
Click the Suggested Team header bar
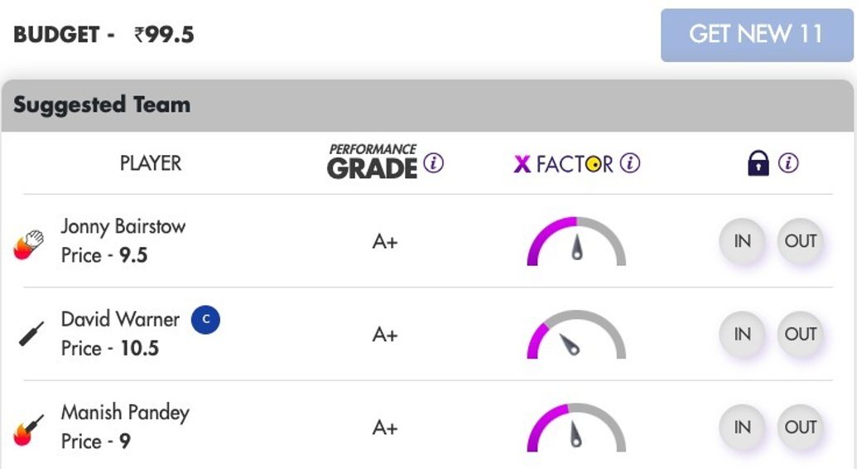(x=427, y=105)
